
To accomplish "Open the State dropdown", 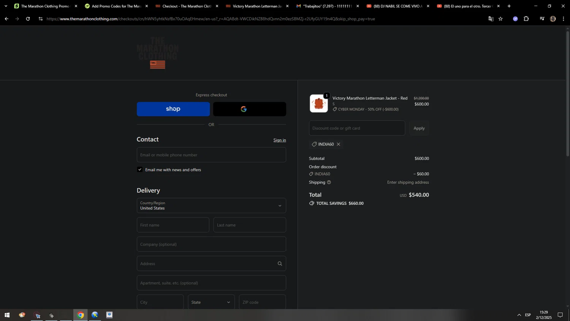I will point(211,302).
